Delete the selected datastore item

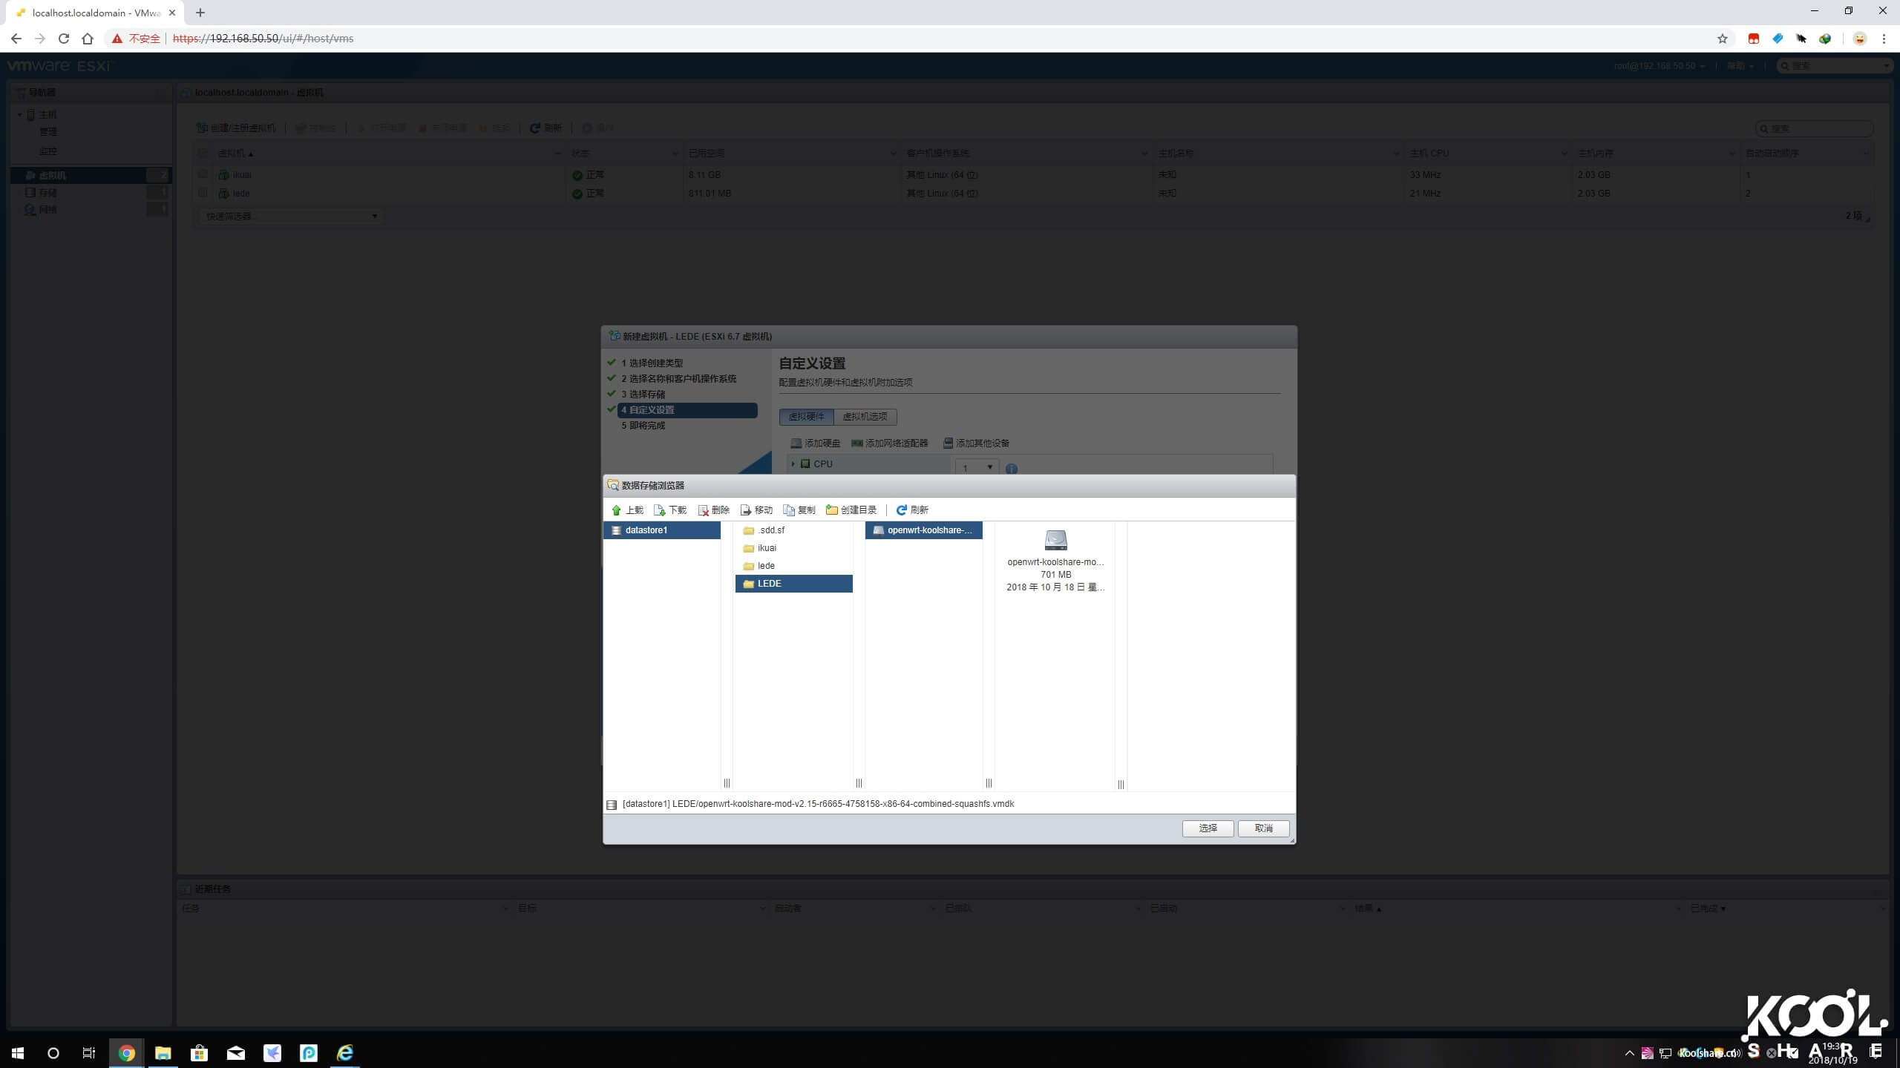[715, 510]
